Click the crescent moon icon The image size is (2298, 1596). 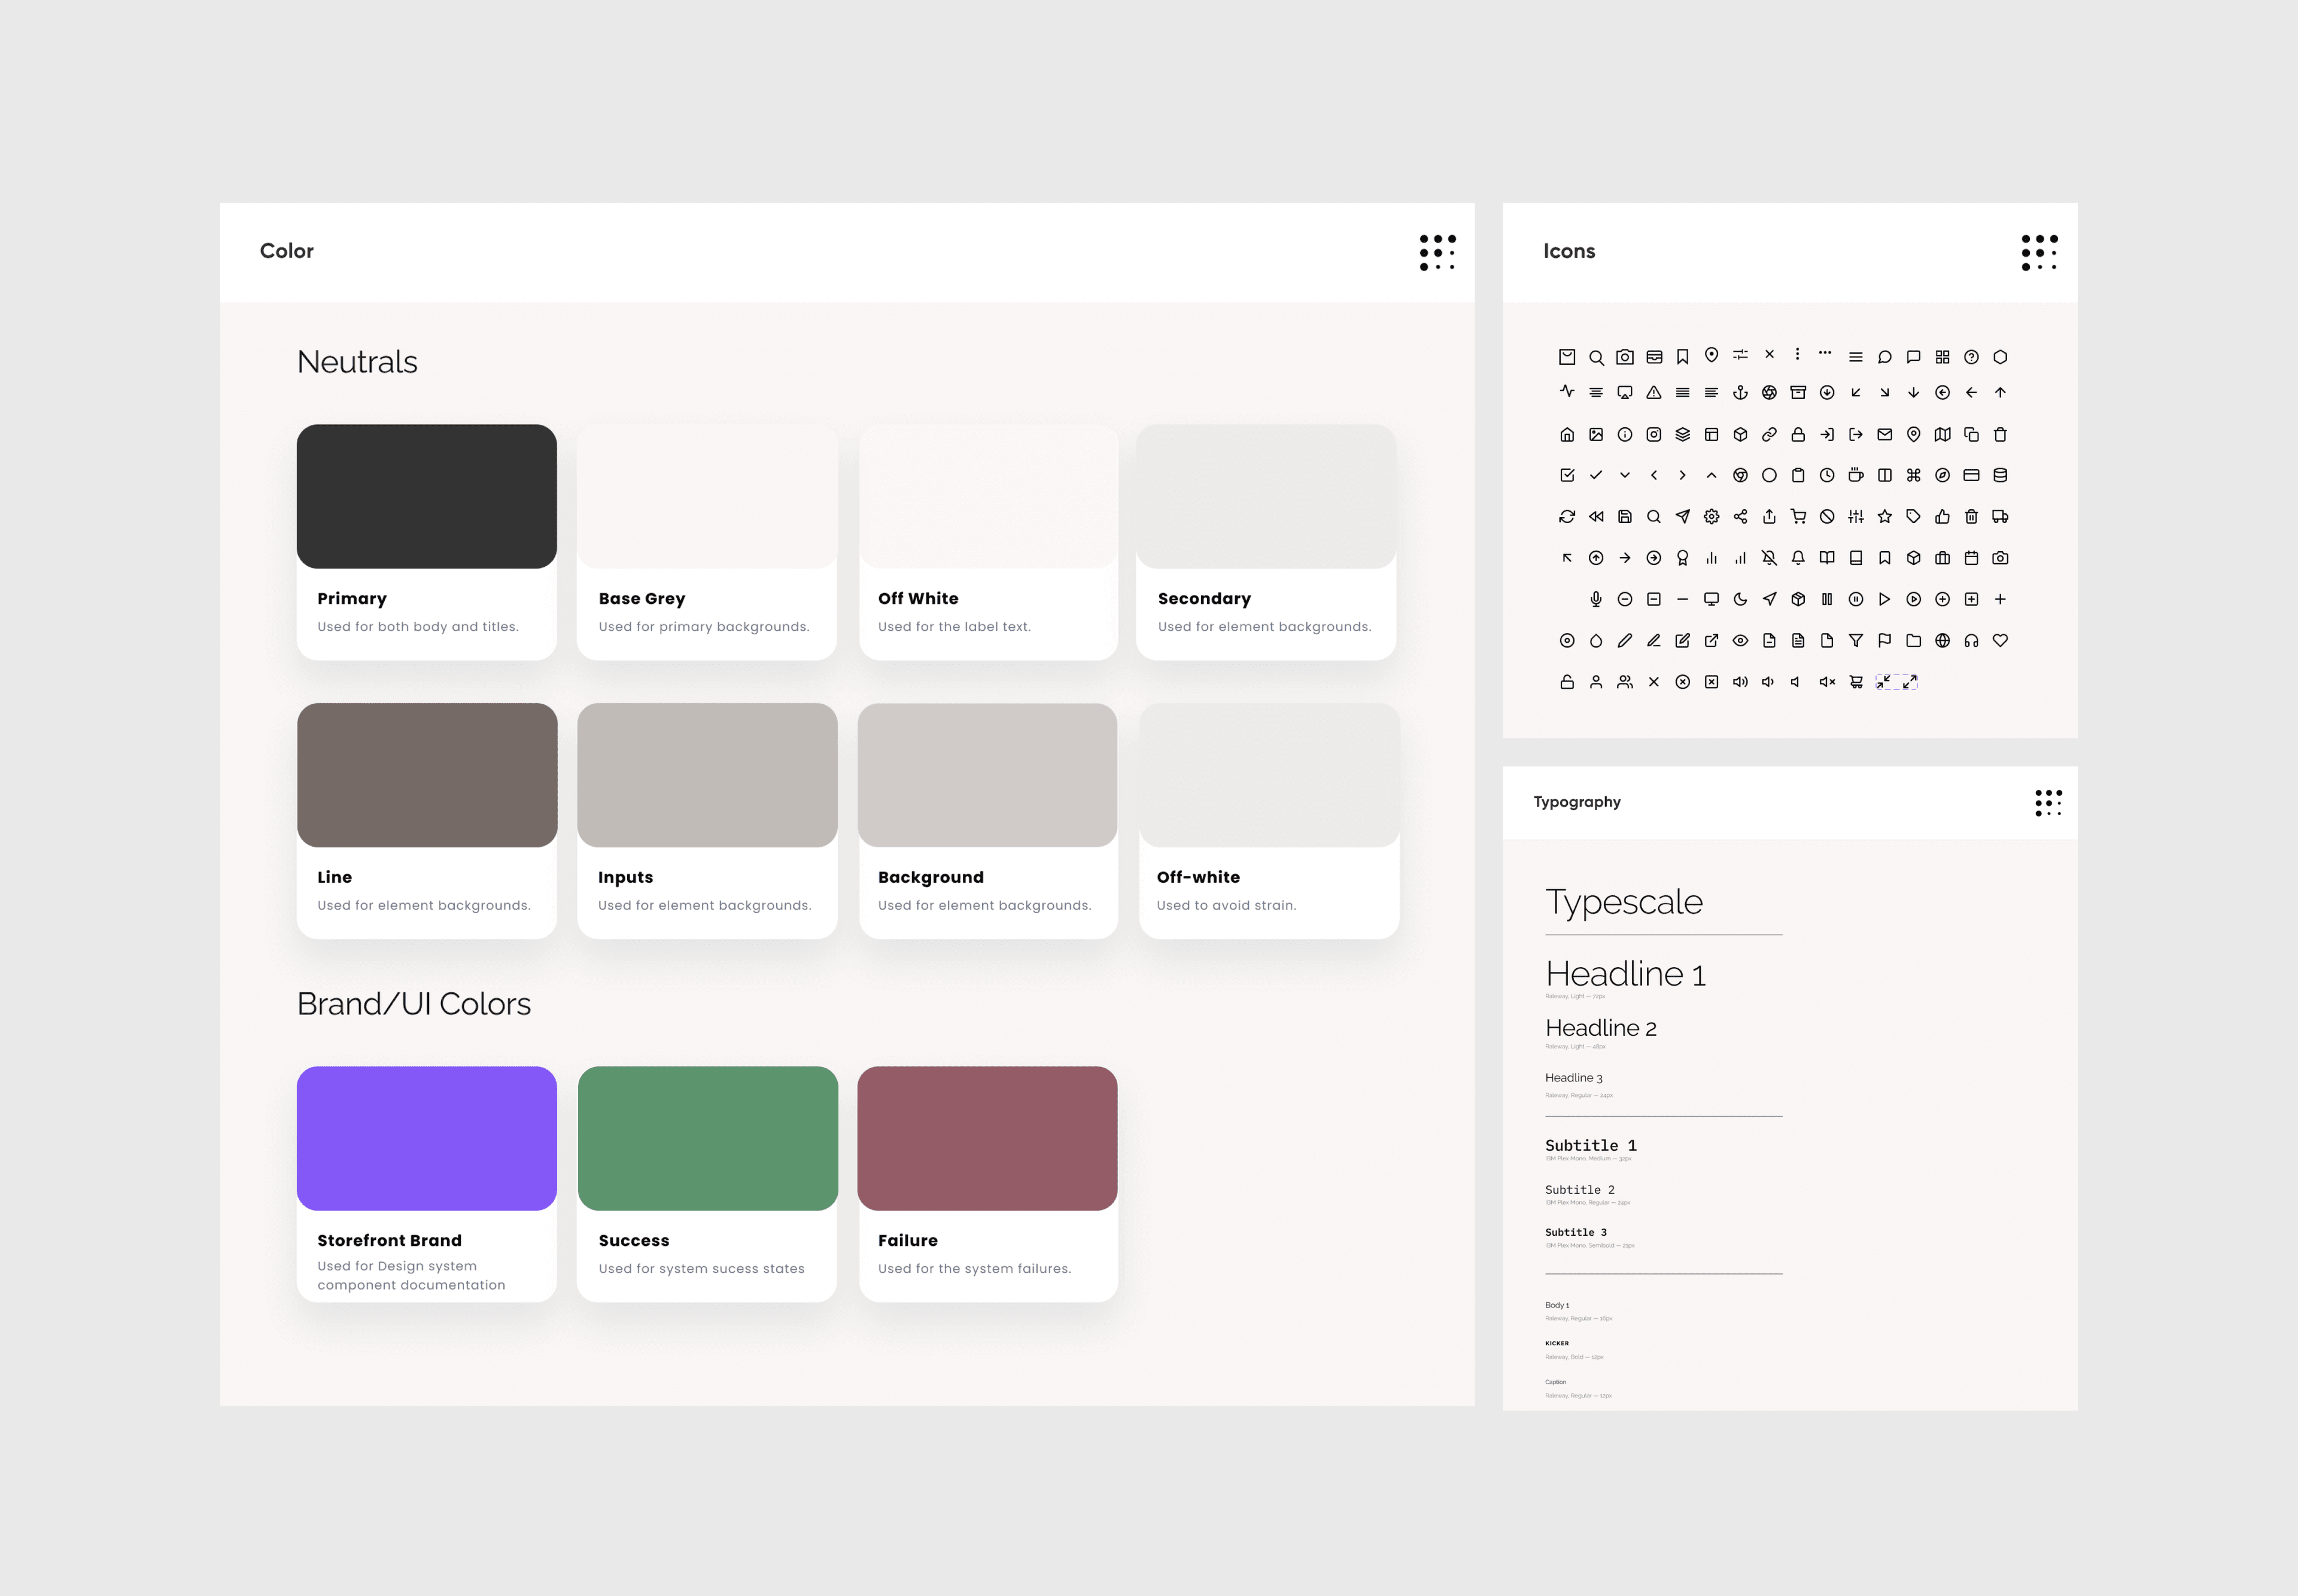click(x=1740, y=599)
